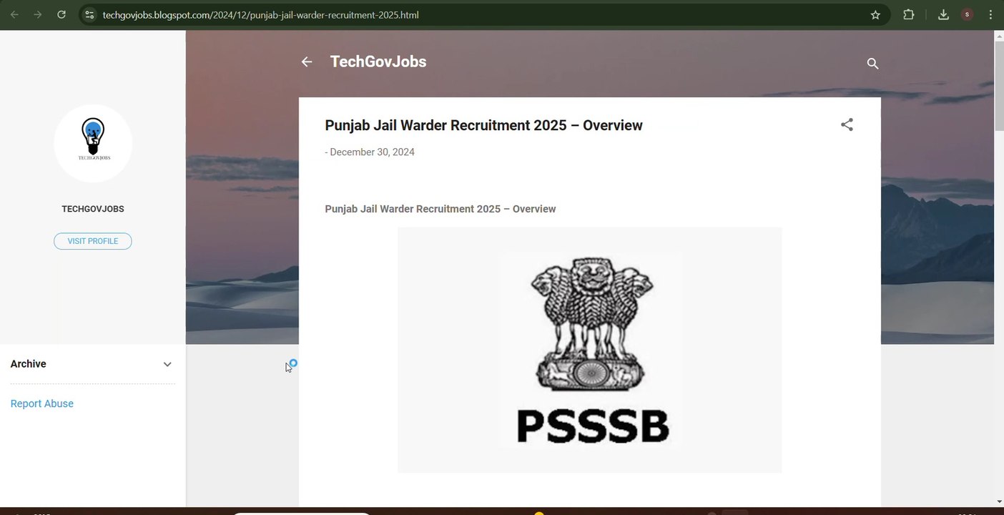Screen dimensions: 1004x515
Task: Expand the Archive section chevron
Action: 167,364
